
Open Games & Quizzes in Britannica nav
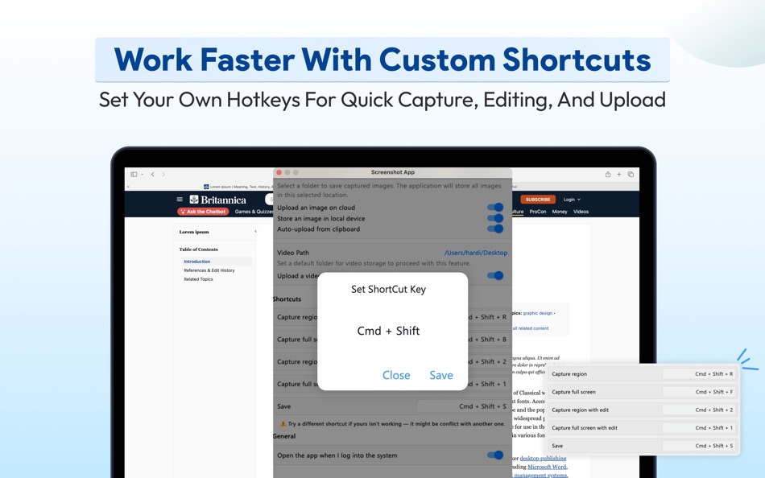point(254,212)
